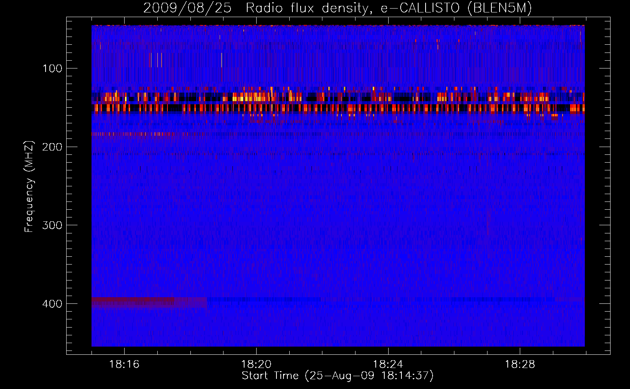The image size is (630, 389).
Task: Select the frequency axis label '400'
Action: tap(53, 304)
